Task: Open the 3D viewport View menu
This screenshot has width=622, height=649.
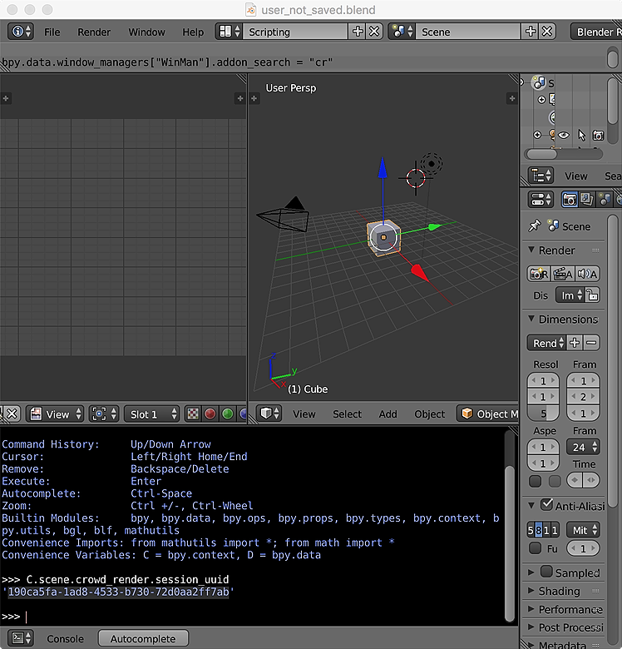Action: (x=304, y=414)
